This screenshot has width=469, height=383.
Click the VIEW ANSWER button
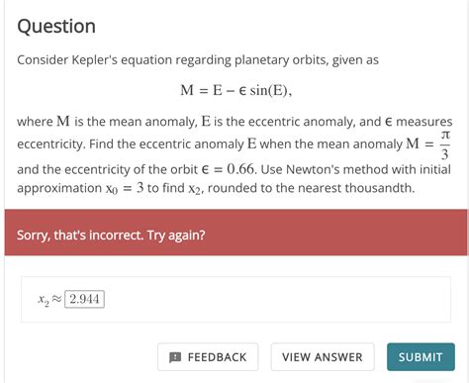[x=323, y=357]
